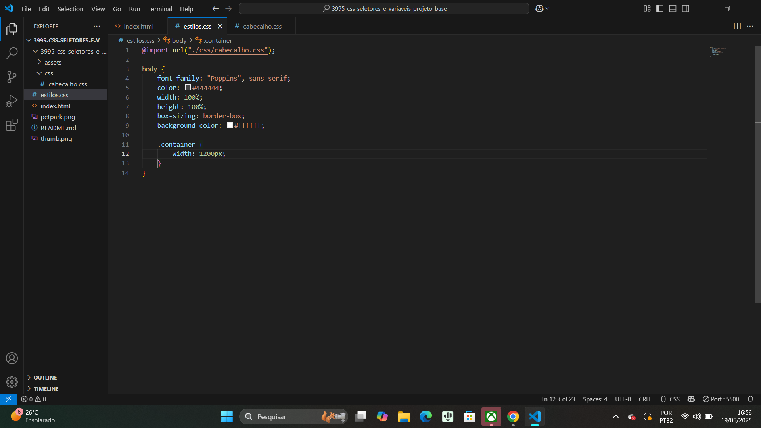
Task: Open the Copilot chat icon in title bar
Action: (539, 8)
